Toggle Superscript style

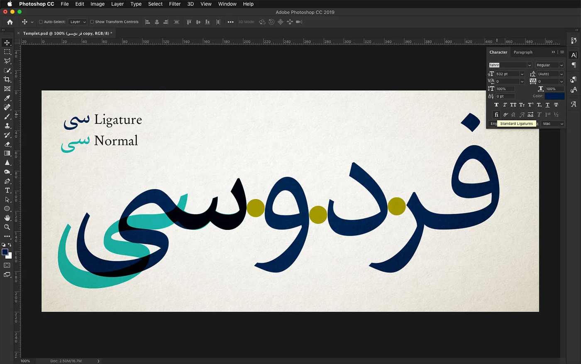[530, 105]
